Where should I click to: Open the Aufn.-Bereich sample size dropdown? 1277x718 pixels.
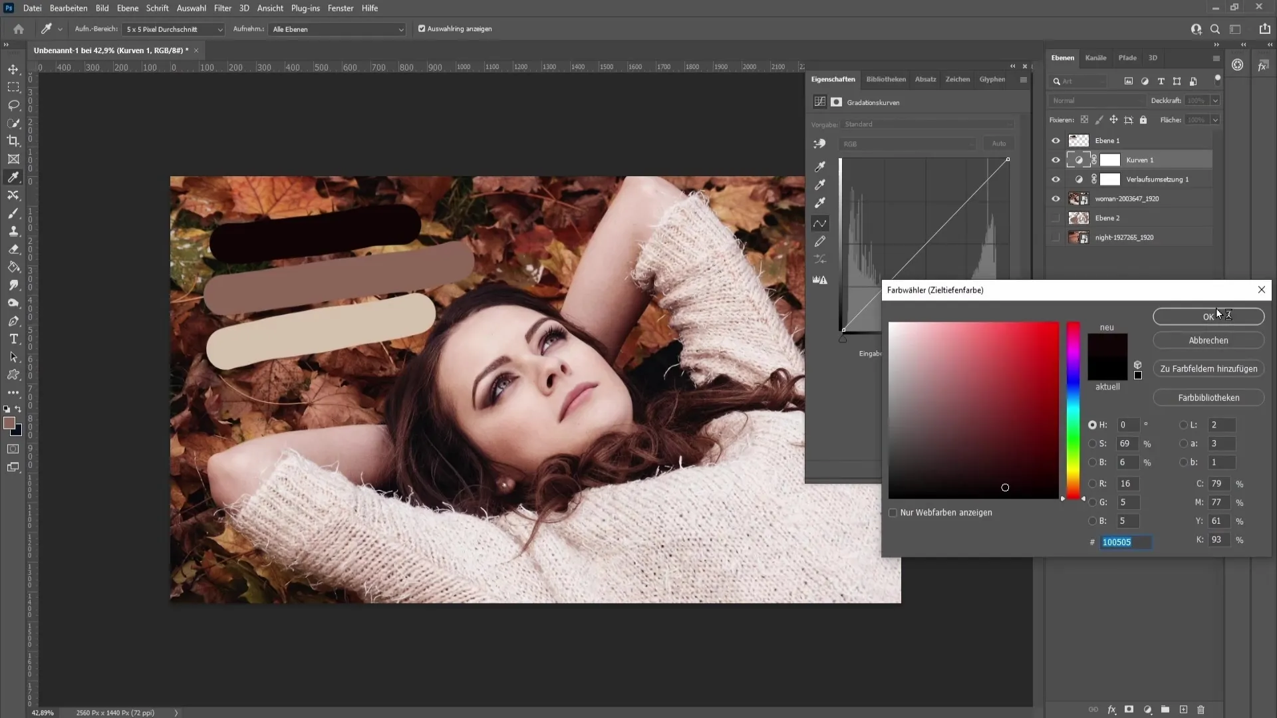pyautogui.click(x=174, y=29)
